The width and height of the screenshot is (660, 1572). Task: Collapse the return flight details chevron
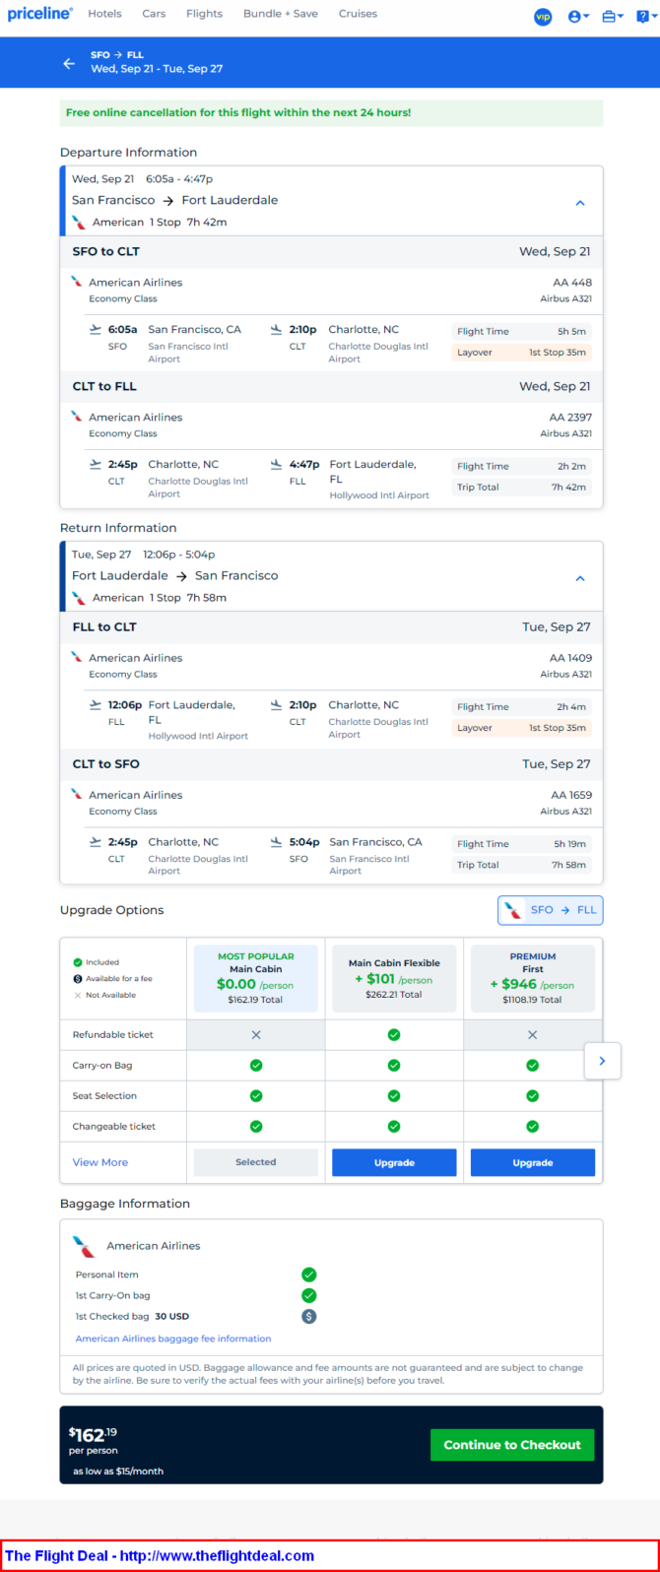(580, 578)
